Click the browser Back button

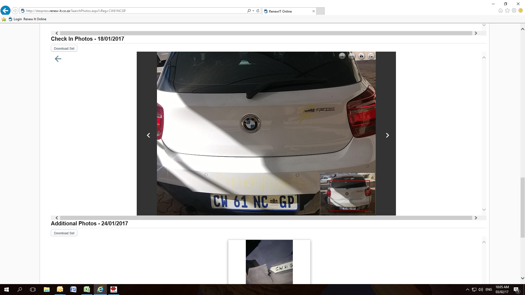(x=5, y=11)
